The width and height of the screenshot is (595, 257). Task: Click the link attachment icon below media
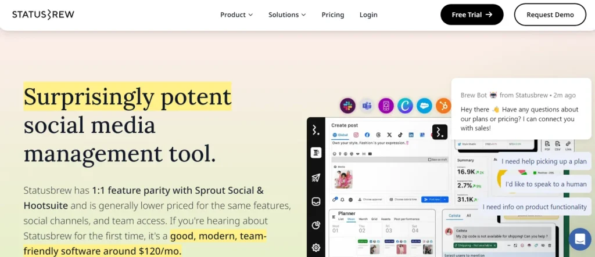[335, 199]
